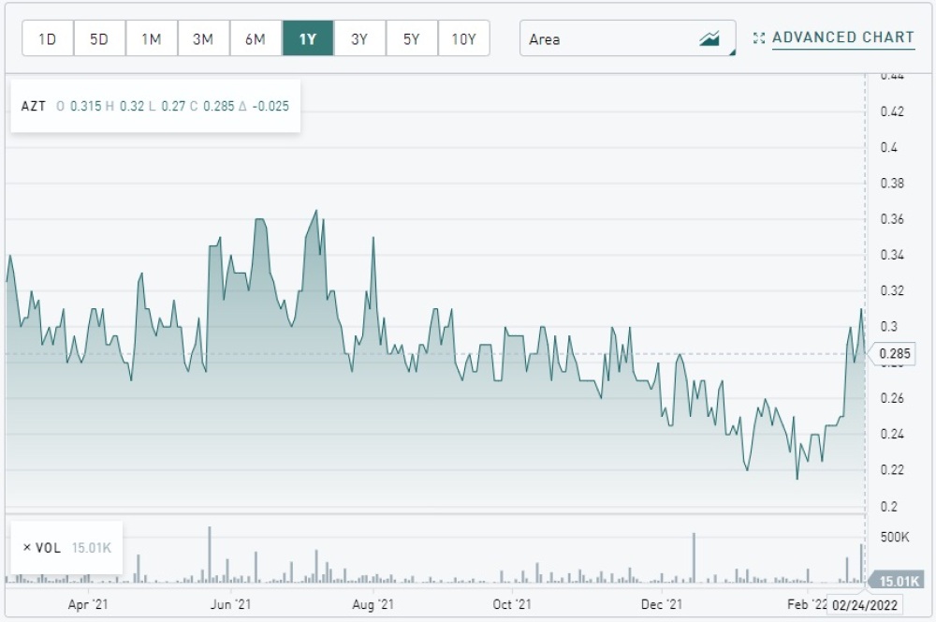Click the area chart icon in the chart type selector
The height and width of the screenshot is (622, 936).
tap(709, 39)
